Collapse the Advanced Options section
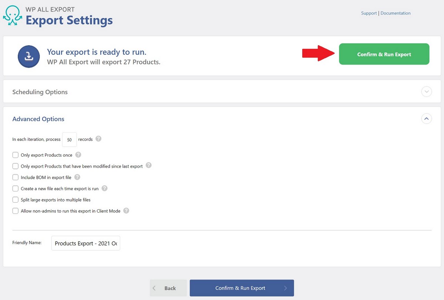Viewport: 444px width, 300px height. tap(426, 119)
